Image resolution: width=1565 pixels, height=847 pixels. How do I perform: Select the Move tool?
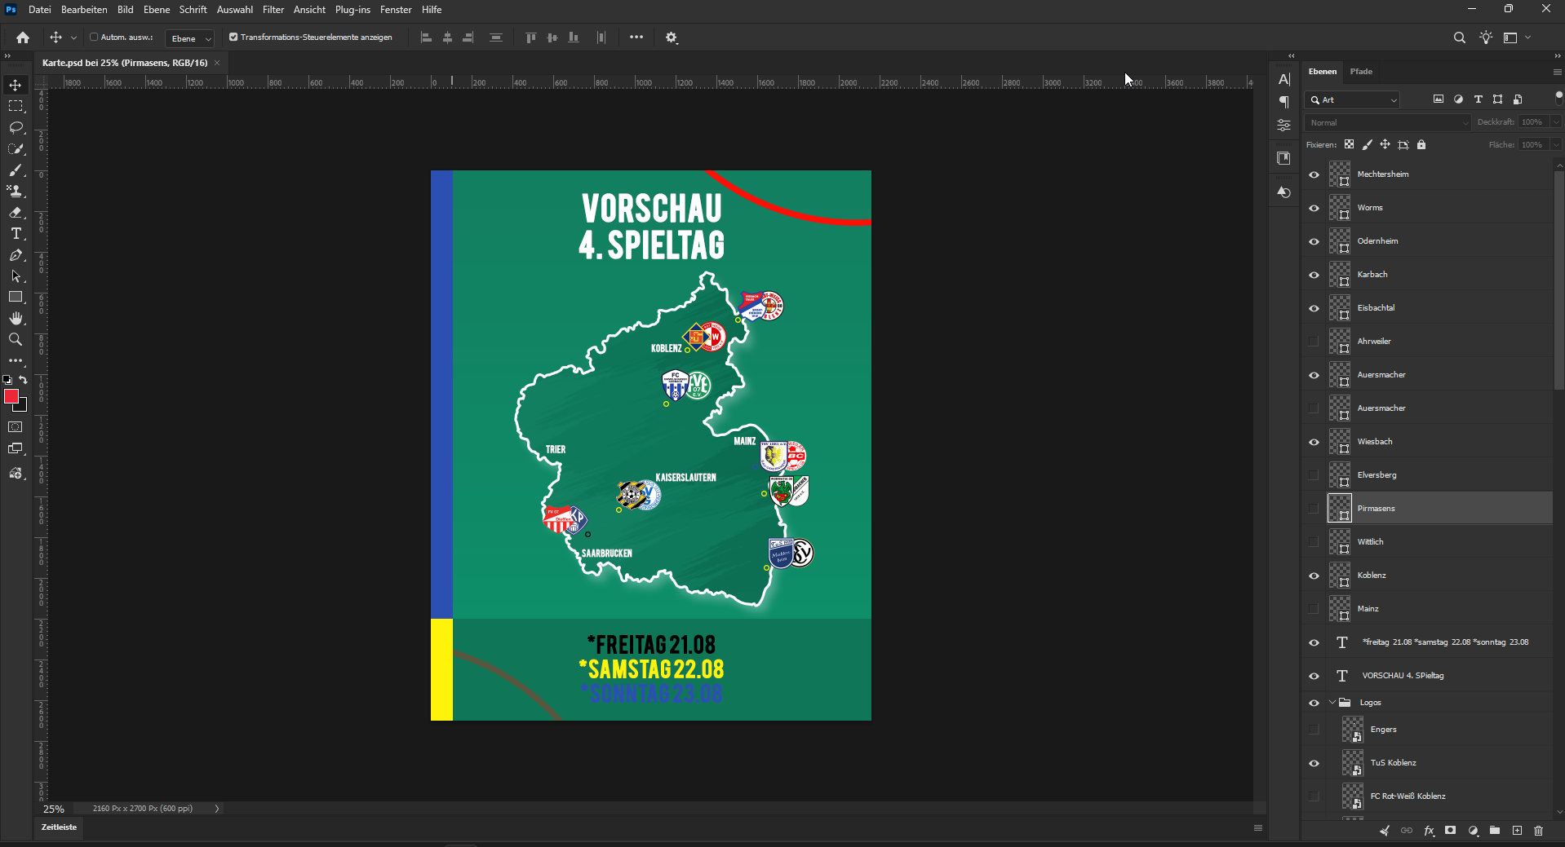pyautogui.click(x=16, y=85)
